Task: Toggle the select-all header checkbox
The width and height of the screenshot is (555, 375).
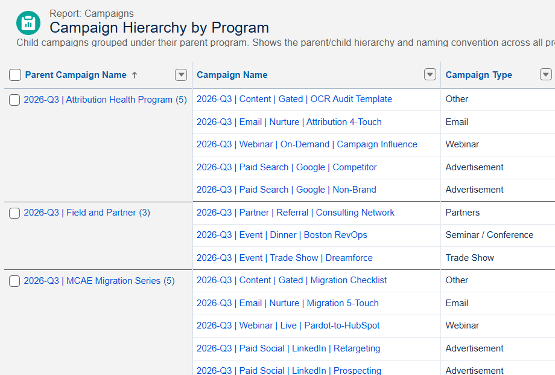Action: tap(15, 75)
